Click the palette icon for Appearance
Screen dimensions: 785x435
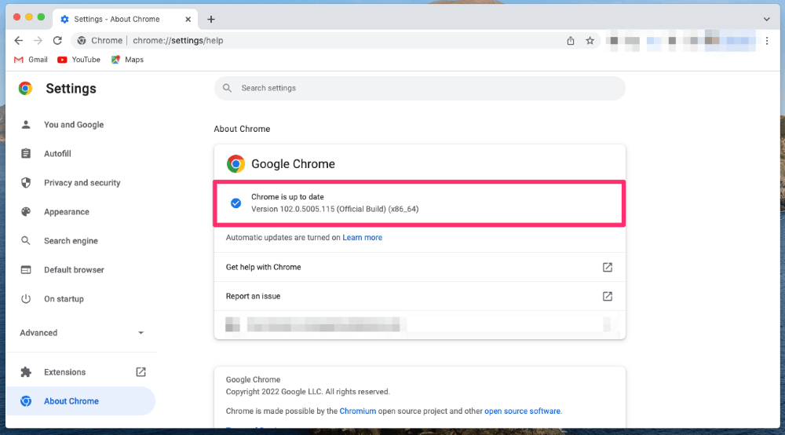point(26,212)
